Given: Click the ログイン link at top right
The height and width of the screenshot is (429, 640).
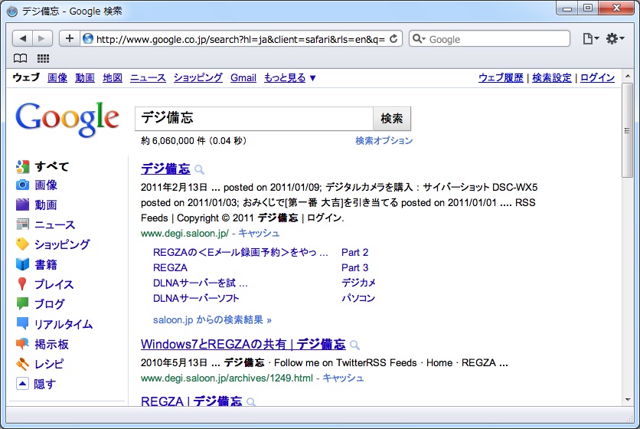Looking at the screenshot, I should tap(598, 77).
